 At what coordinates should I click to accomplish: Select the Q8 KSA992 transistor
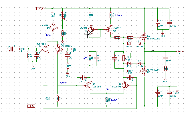[91, 29]
